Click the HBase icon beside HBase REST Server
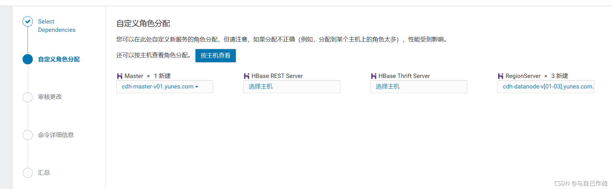 pyautogui.click(x=247, y=76)
